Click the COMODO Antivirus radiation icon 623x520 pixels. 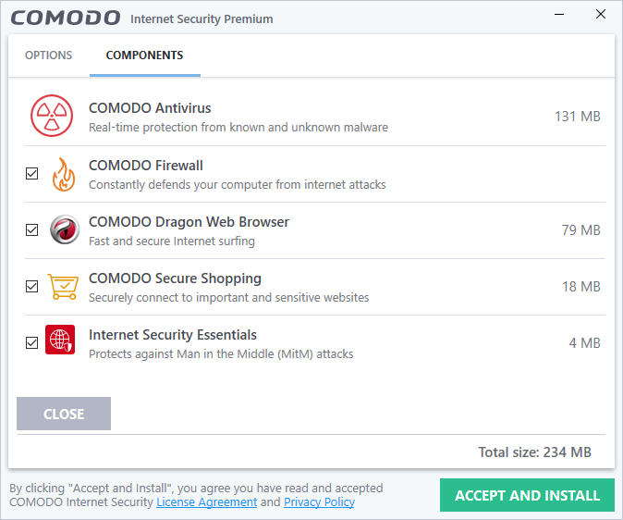tap(52, 116)
